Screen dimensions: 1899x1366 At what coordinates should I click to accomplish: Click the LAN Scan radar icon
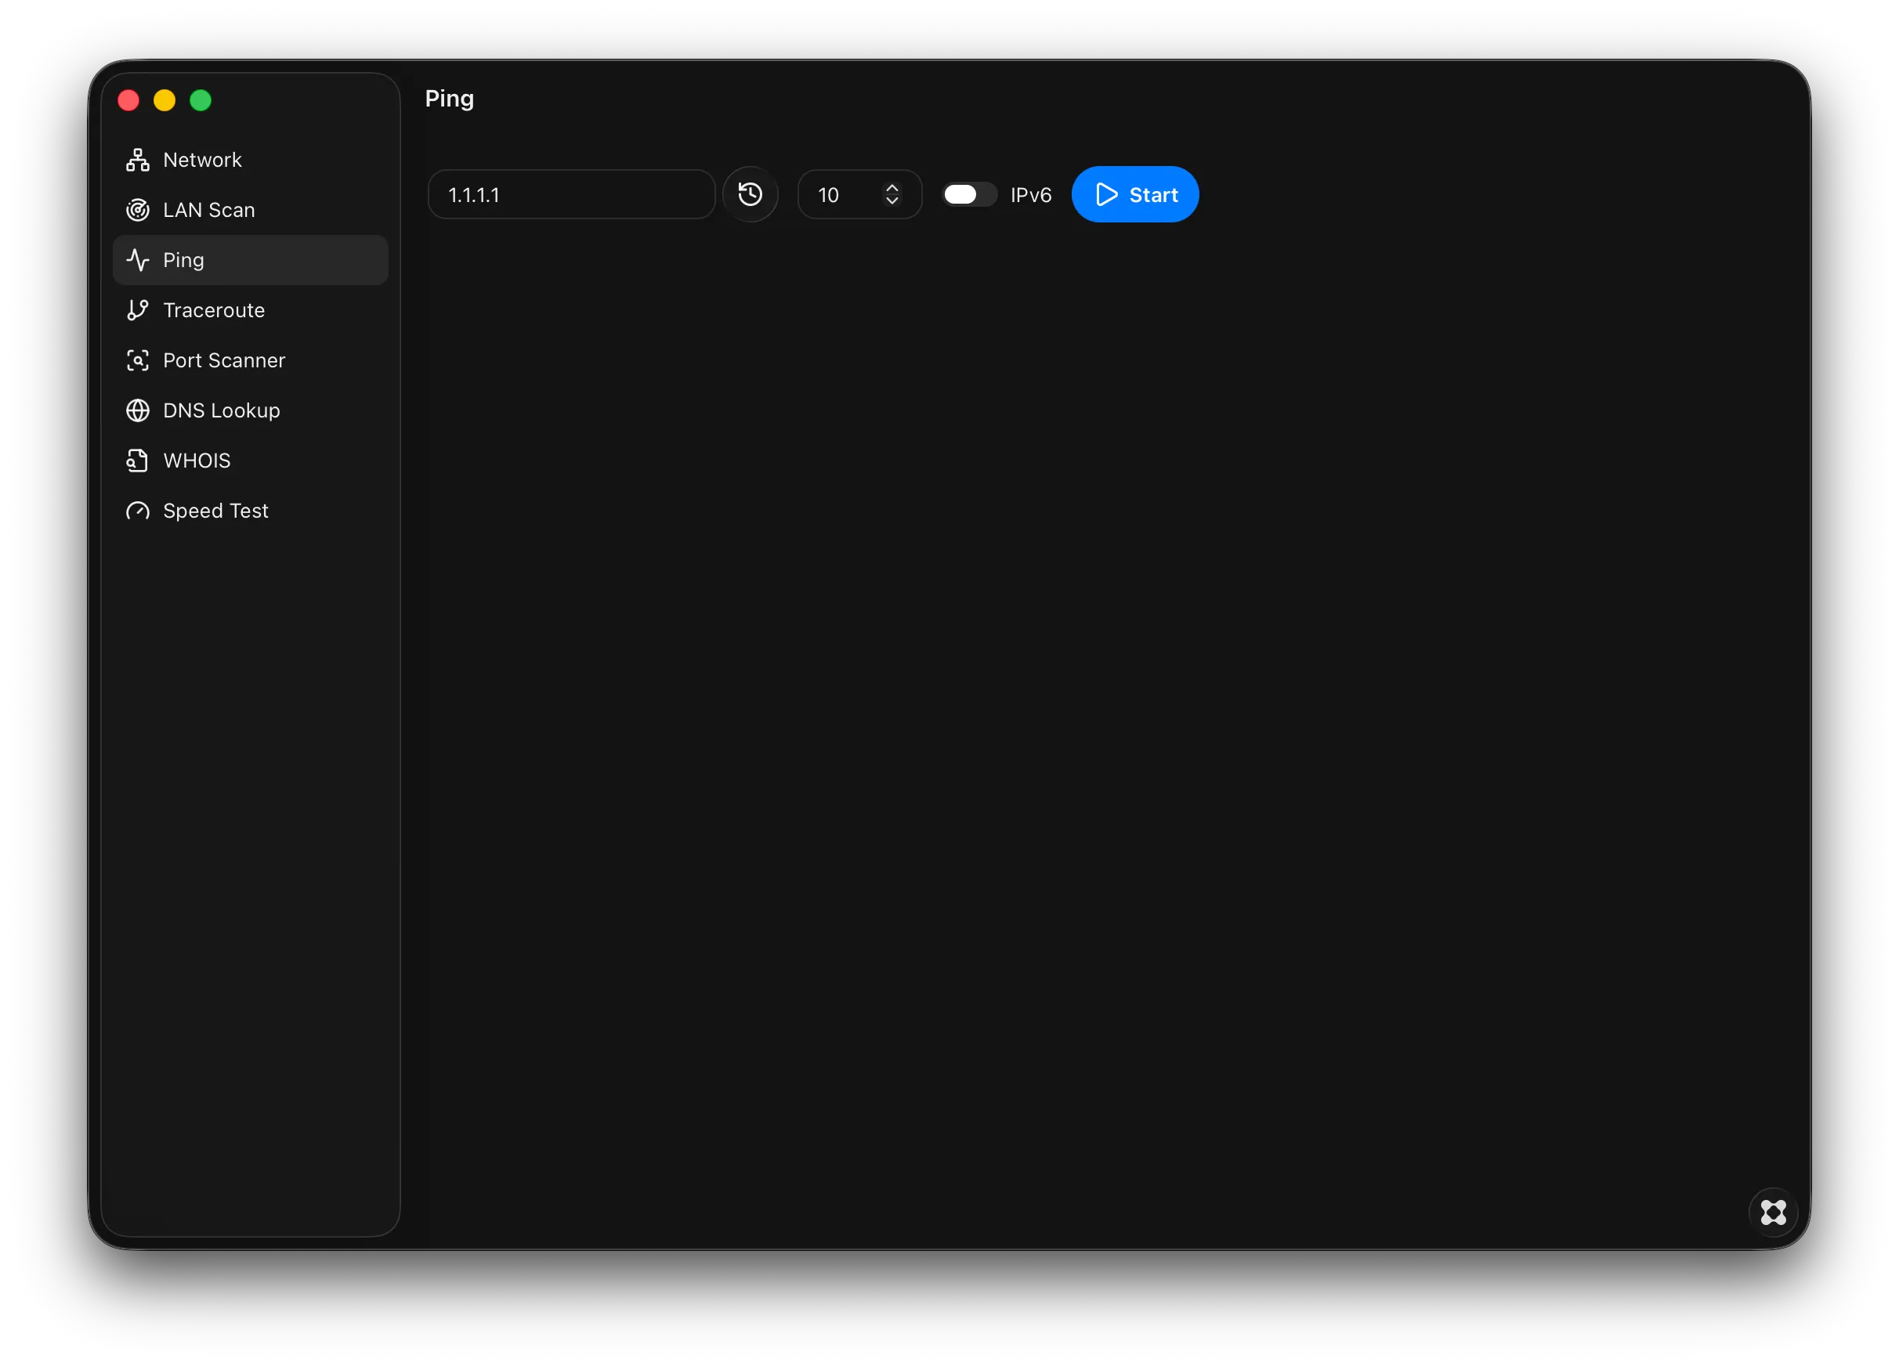coord(137,210)
